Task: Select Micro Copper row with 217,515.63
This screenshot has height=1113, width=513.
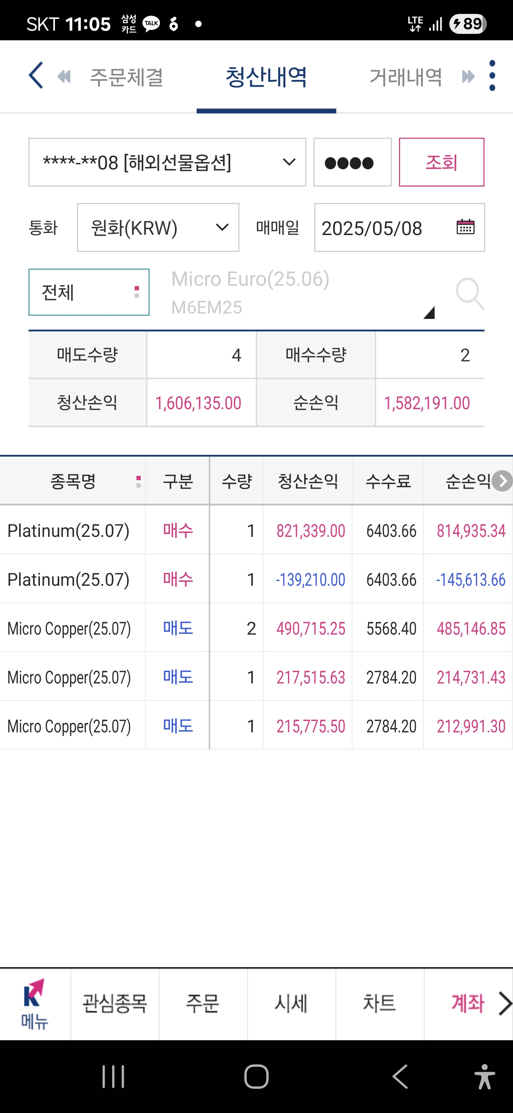Action: (x=256, y=677)
